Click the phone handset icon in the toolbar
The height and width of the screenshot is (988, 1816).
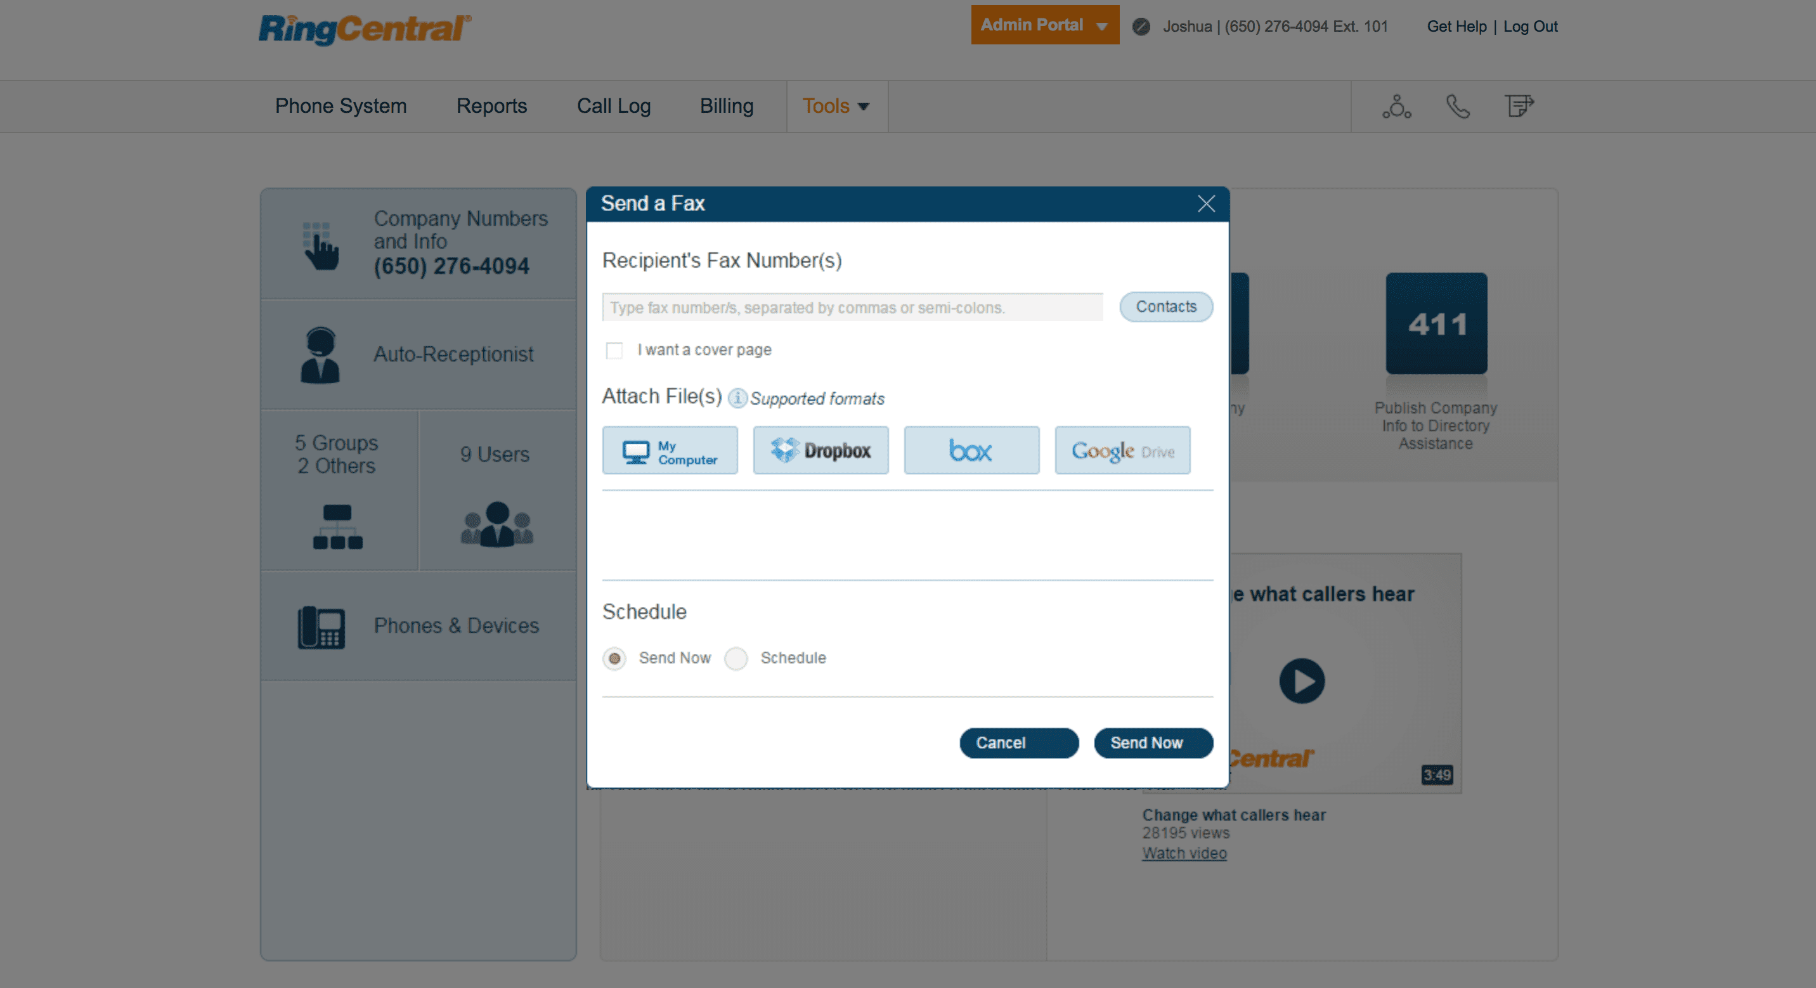[1457, 107]
